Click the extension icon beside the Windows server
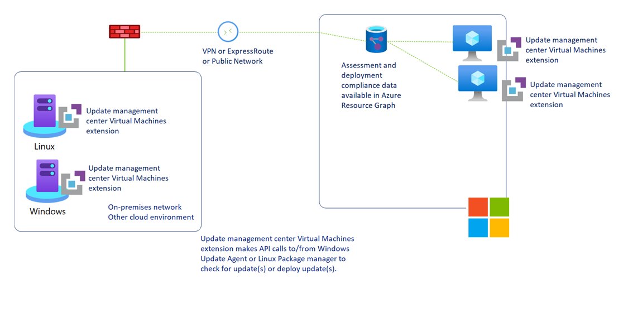Viewport: 628px width, 313px height. coord(73,182)
